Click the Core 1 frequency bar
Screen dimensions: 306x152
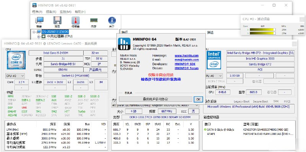(x=263, y=33)
